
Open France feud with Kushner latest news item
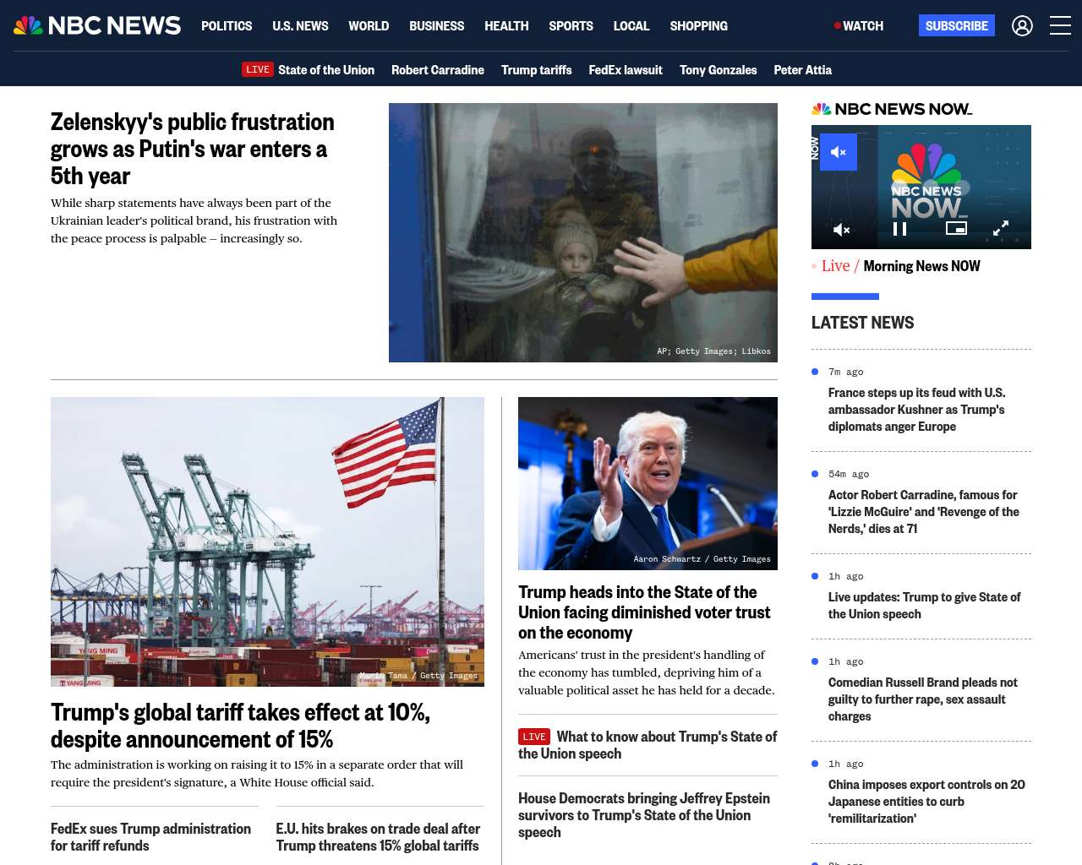pyautogui.click(x=916, y=410)
